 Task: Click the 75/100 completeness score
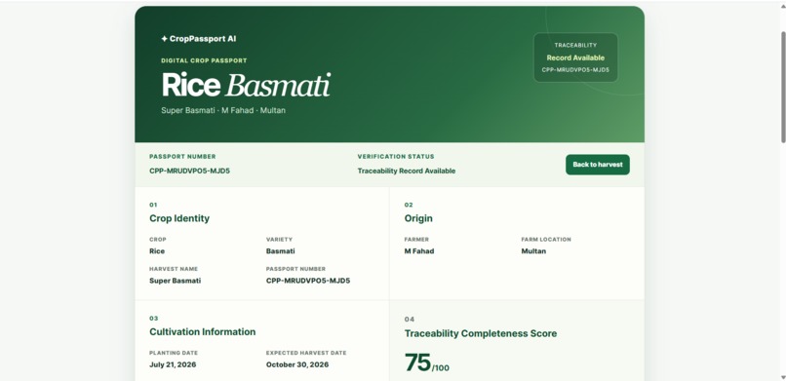coord(426,363)
